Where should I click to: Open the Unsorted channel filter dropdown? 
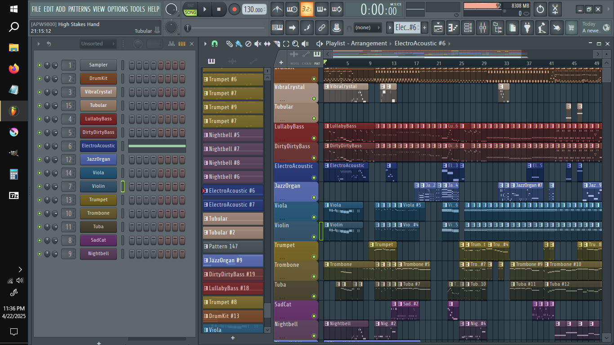[97, 44]
